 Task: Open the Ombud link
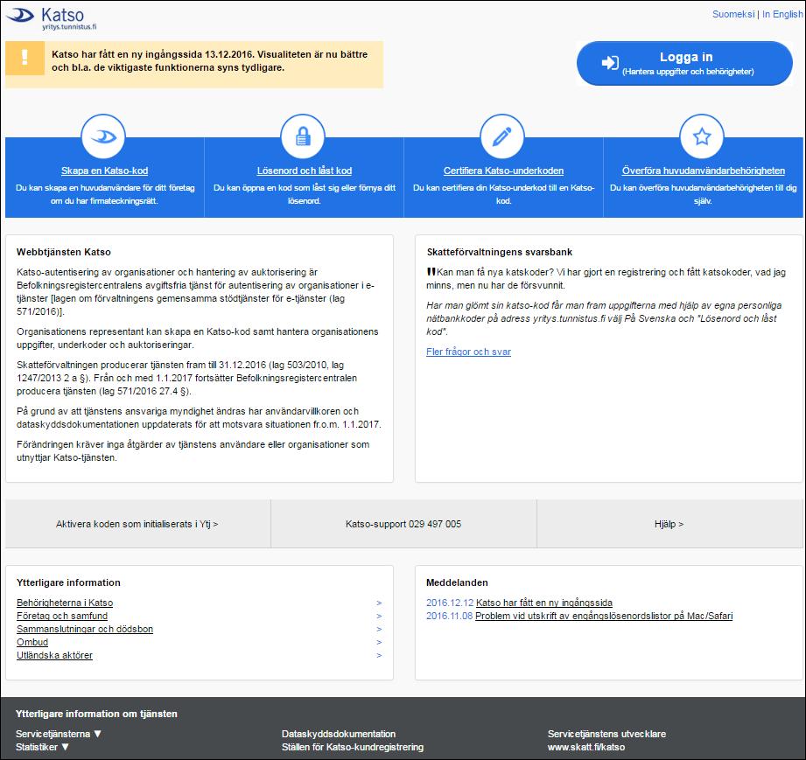coord(32,642)
